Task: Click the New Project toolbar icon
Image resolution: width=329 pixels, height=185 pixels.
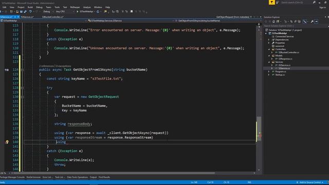Action: pos(11,11)
